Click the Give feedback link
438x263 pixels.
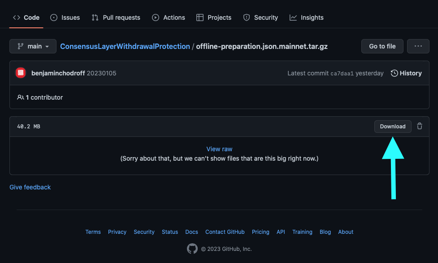30,187
